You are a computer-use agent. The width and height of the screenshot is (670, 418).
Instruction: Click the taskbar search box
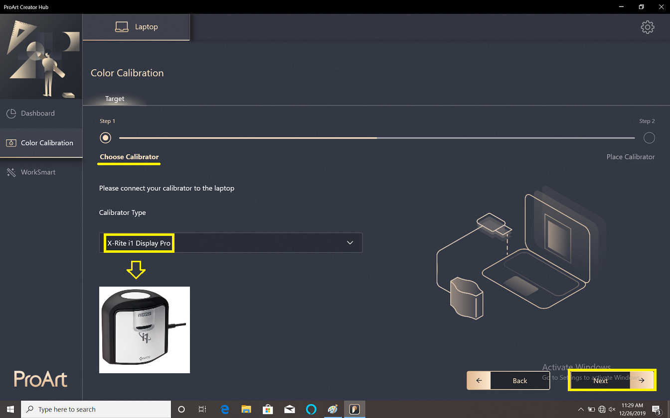pyautogui.click(x=96, y=410)
